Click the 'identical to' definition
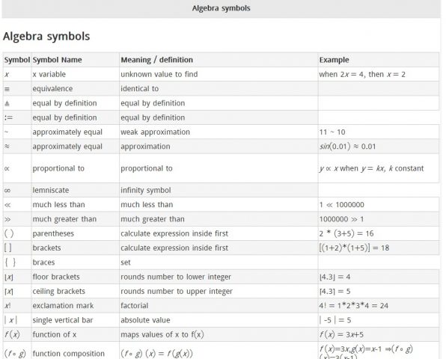Image resolution: width=446 pixels, height=359 pixels. pyautogui.click(x=139, y=89)
